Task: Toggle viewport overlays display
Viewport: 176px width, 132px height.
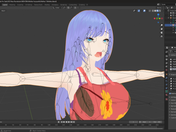Action: (x=144, y=11)
